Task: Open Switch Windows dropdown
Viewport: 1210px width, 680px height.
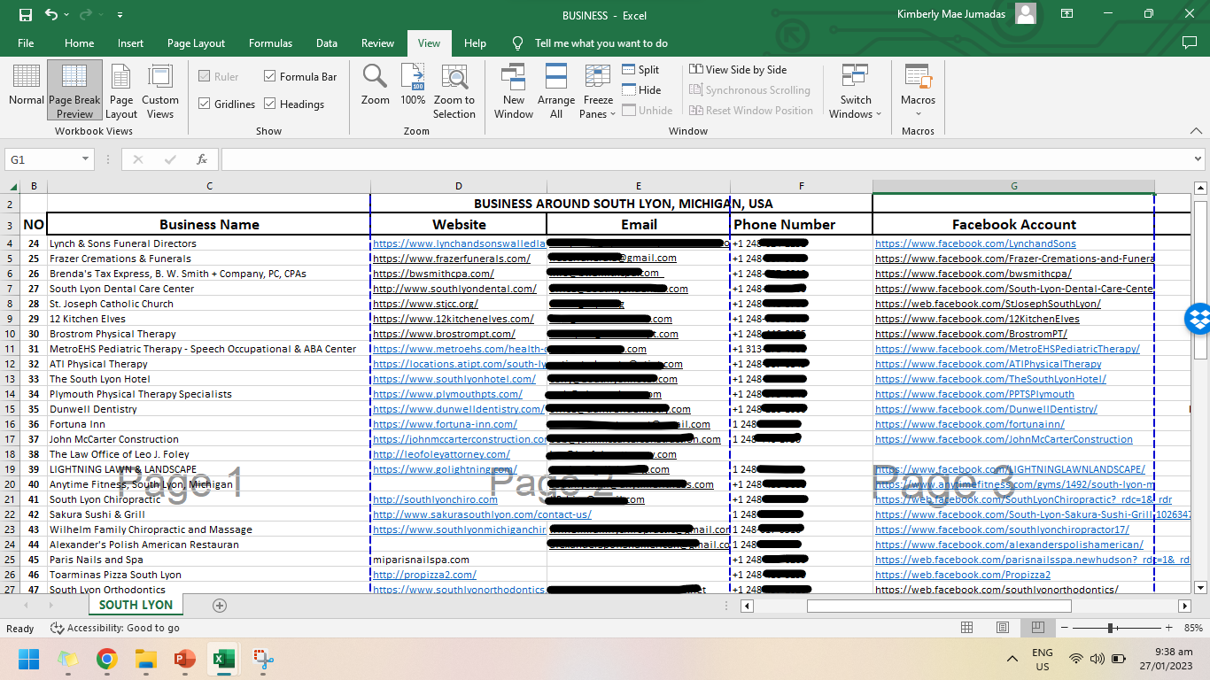Action: click(x=856, y=91)
